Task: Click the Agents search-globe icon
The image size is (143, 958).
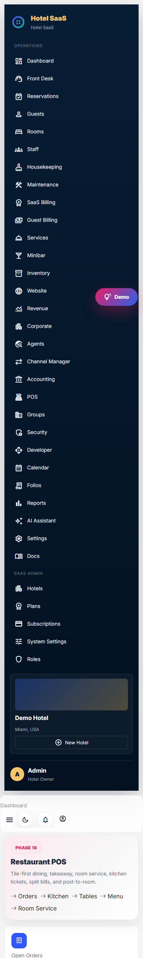Action: point(19,344)
